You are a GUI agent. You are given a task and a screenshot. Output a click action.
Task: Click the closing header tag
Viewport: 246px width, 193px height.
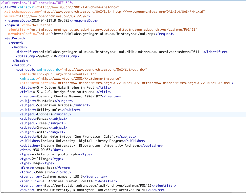click(21, 61)
